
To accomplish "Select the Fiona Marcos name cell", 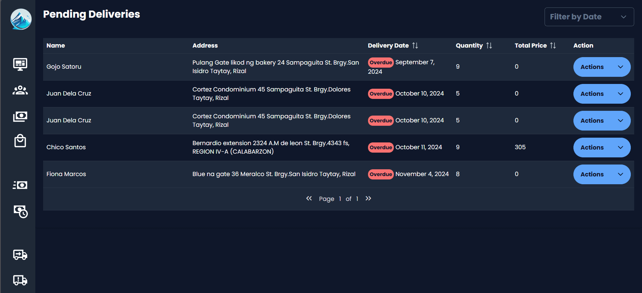I will 66,174.
